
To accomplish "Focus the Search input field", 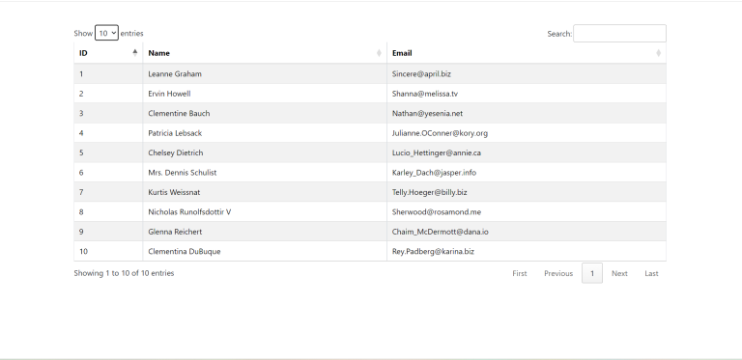I will point(619,34).
